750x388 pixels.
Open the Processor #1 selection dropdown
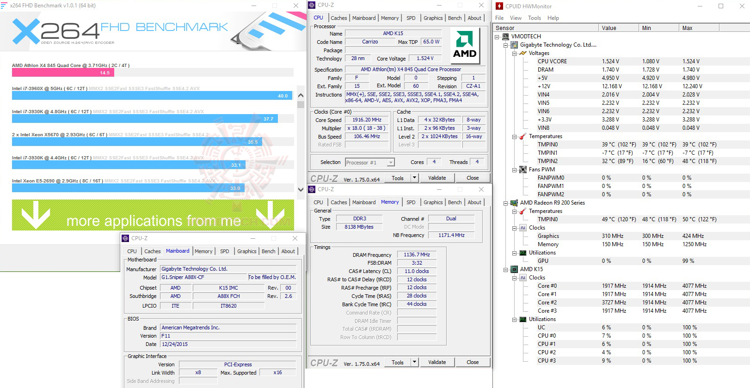(x=391, y=163)
